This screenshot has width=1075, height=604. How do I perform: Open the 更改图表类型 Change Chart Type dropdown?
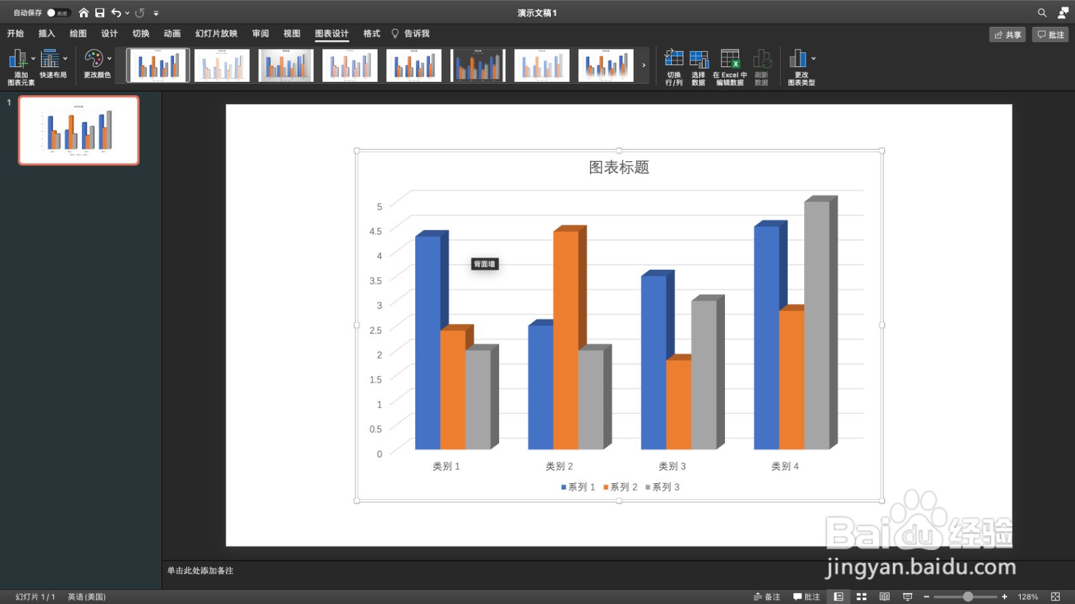(802, 67)
